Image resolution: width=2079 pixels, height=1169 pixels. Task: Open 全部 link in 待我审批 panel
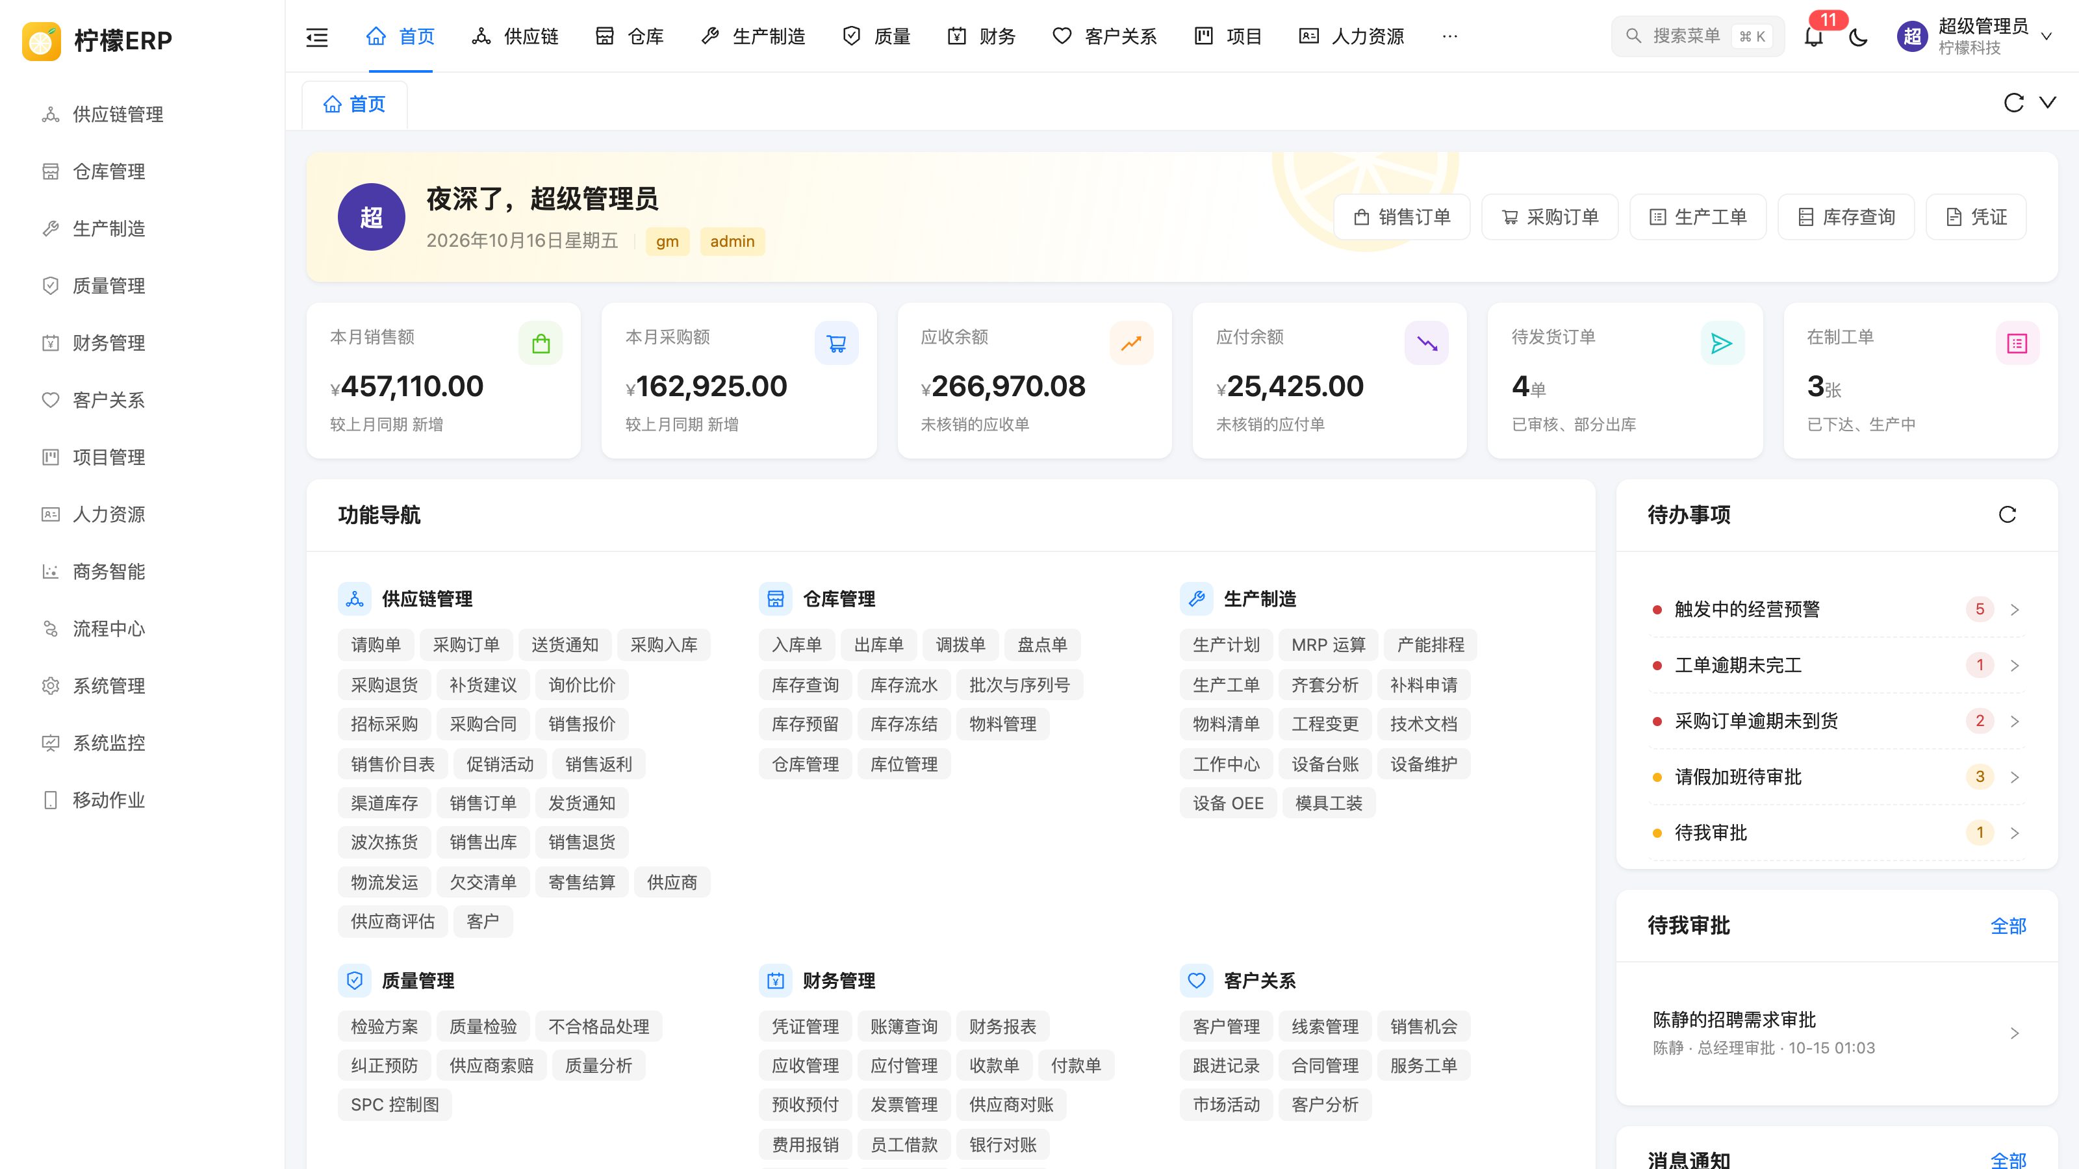pos(2008,926)
